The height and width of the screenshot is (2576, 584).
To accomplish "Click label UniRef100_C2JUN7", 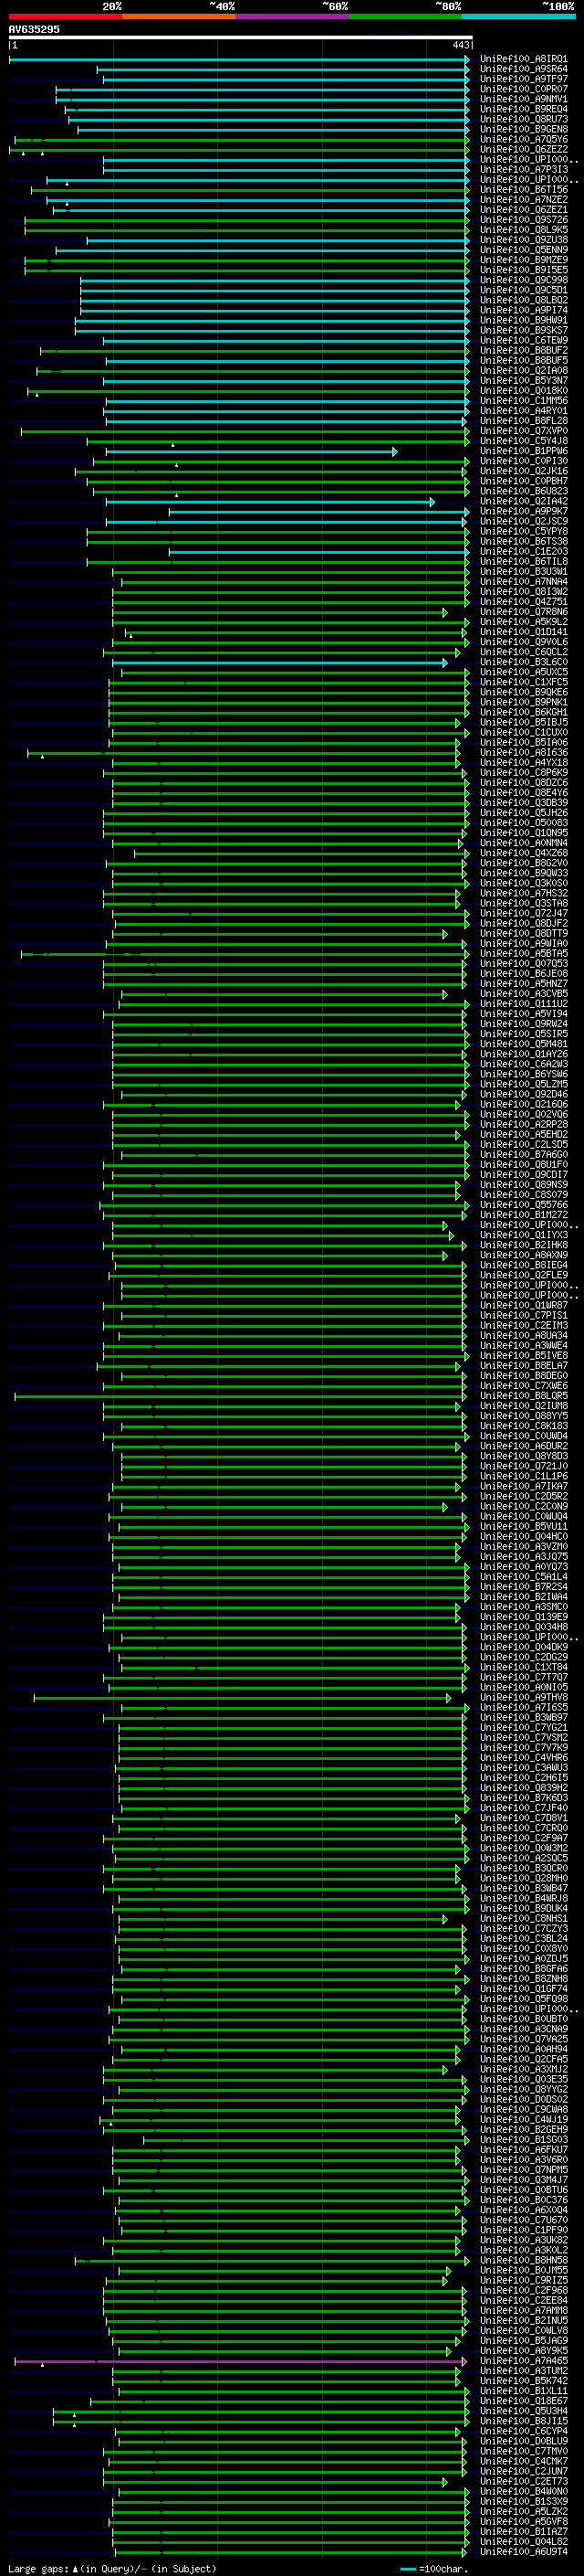I will (524, 2472).
